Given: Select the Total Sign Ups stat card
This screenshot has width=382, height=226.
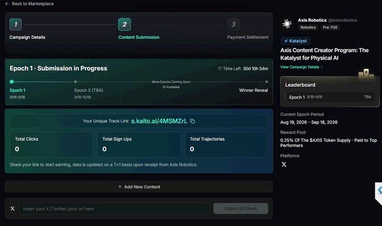Looking at the screenshot, I should tap(139, 144).
